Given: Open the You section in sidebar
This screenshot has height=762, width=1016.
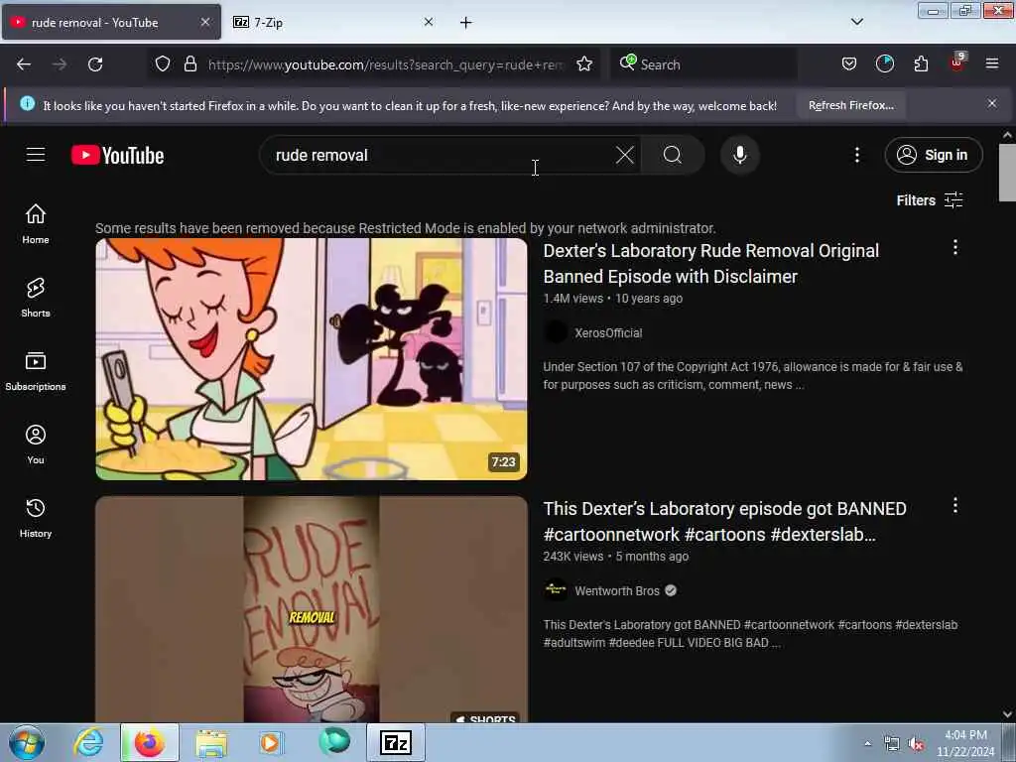Looking at the screenshot, I should tap(36, 444).
